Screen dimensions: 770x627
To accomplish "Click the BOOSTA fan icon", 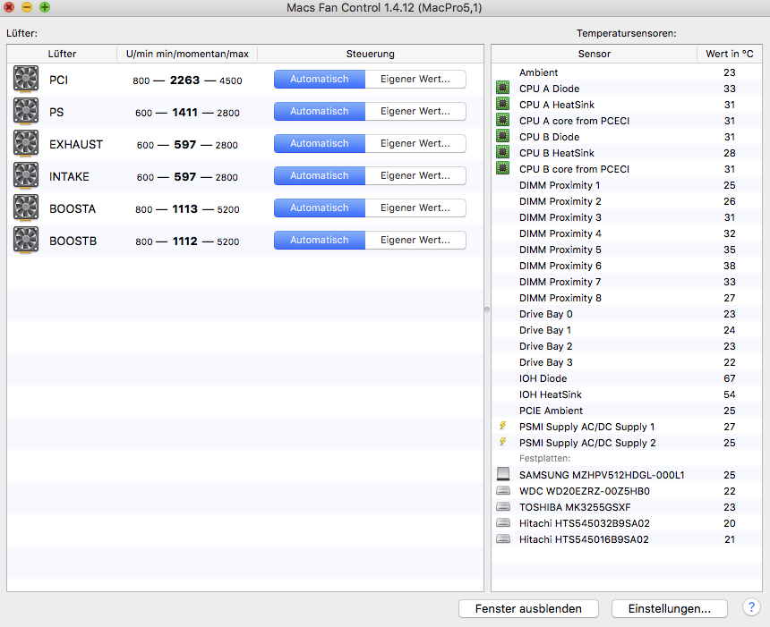I will [26, 208].
